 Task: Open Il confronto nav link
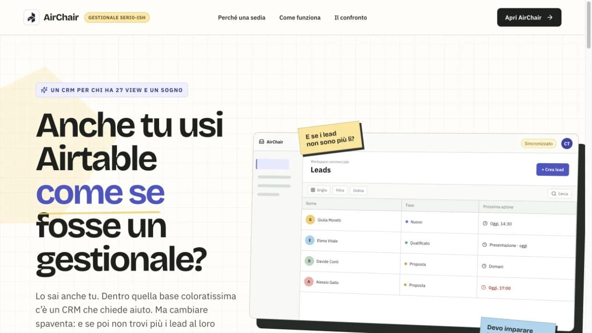351,17
